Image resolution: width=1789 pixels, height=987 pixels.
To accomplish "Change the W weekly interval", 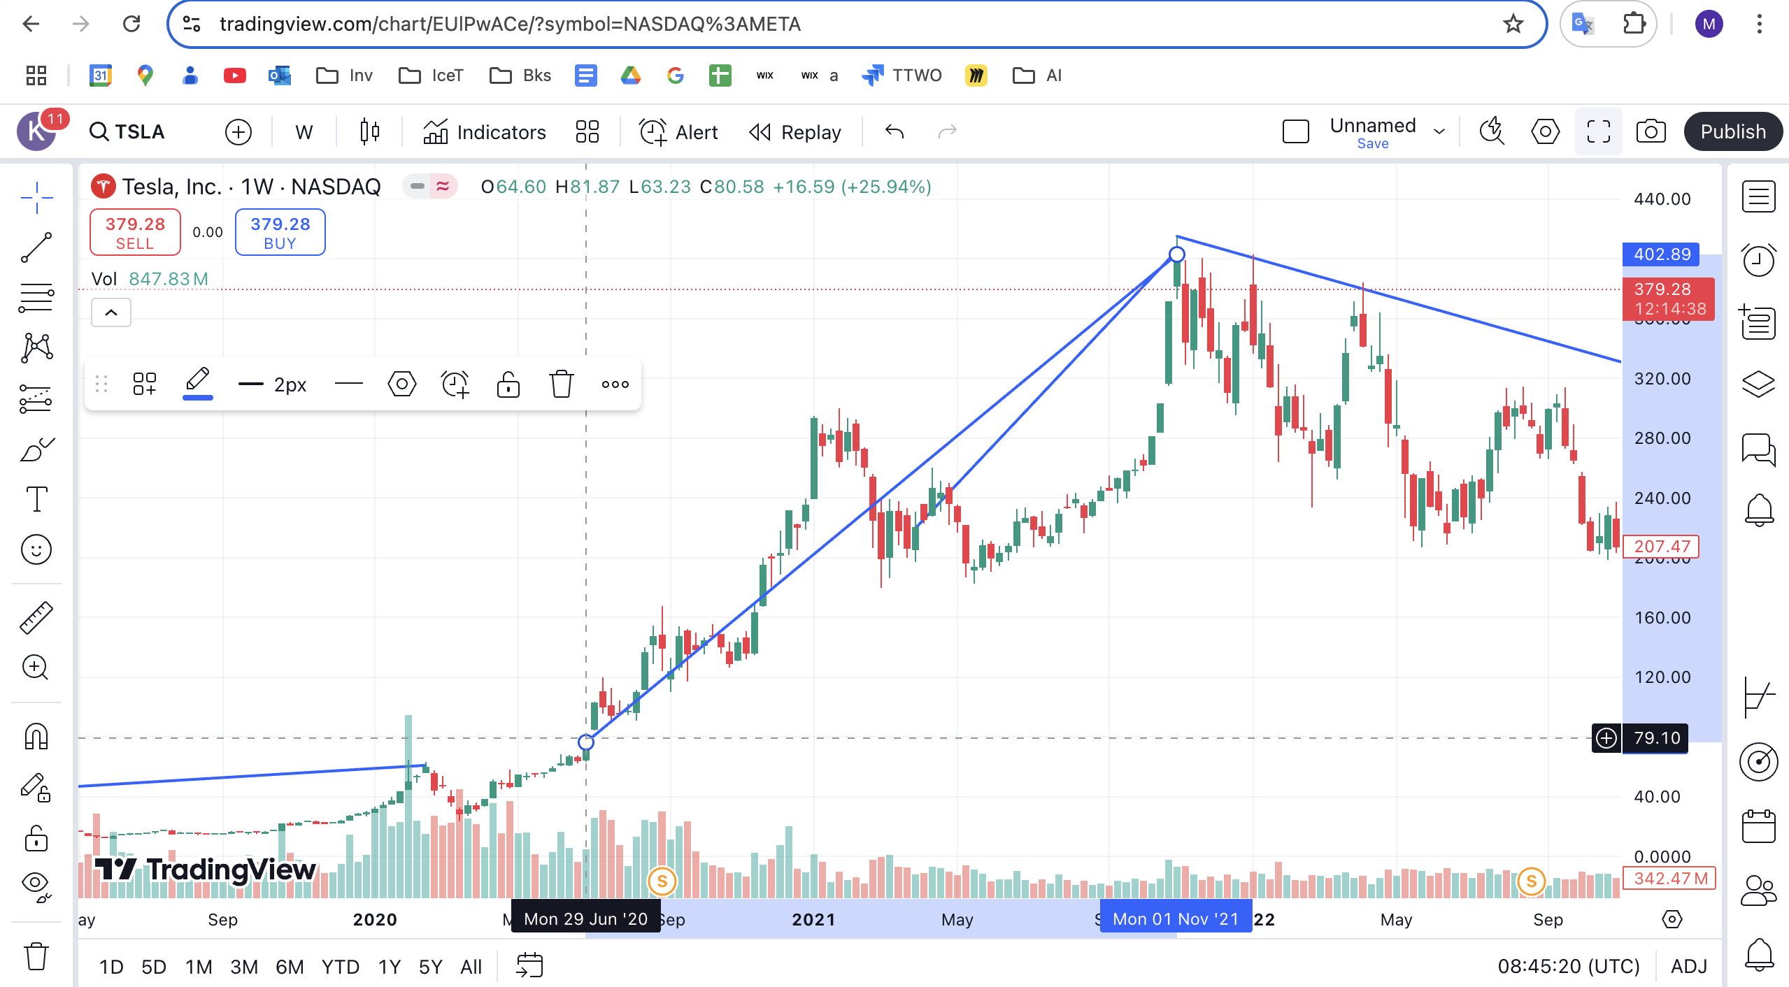I will pyautogui.click(x=304, y=131).
